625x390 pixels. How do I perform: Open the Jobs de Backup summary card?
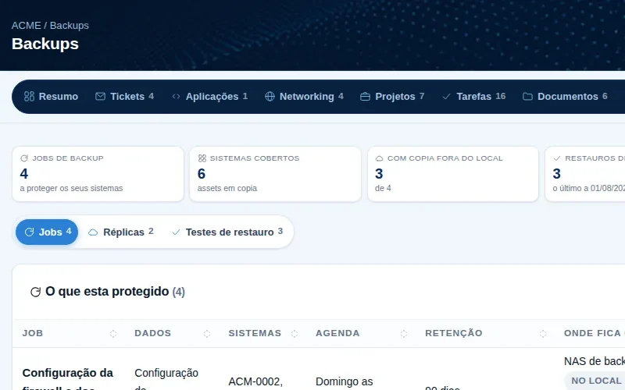coord(98,174)
